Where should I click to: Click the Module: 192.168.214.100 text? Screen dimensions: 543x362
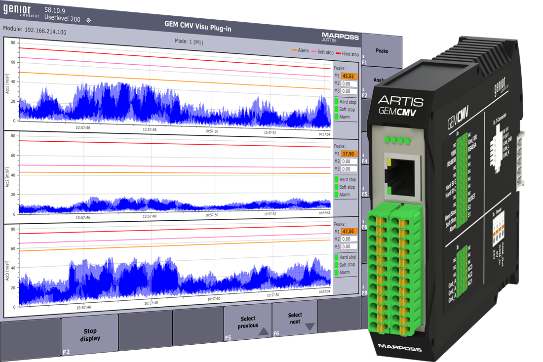(x=35, y=30)
